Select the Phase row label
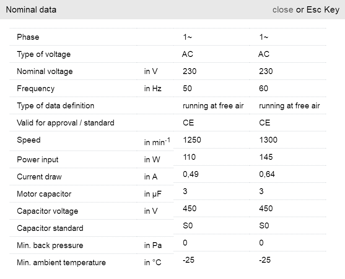The image size is (345, 279). [28, 37]
